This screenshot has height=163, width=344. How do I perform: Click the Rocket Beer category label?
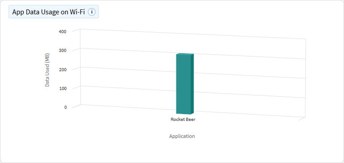[x=183, y=120]
